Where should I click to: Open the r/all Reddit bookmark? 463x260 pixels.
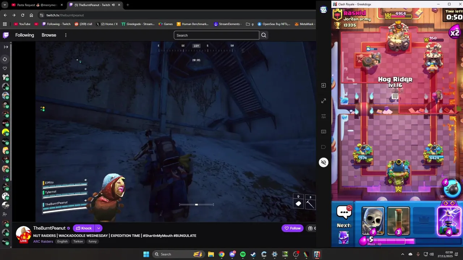(83, 24)
